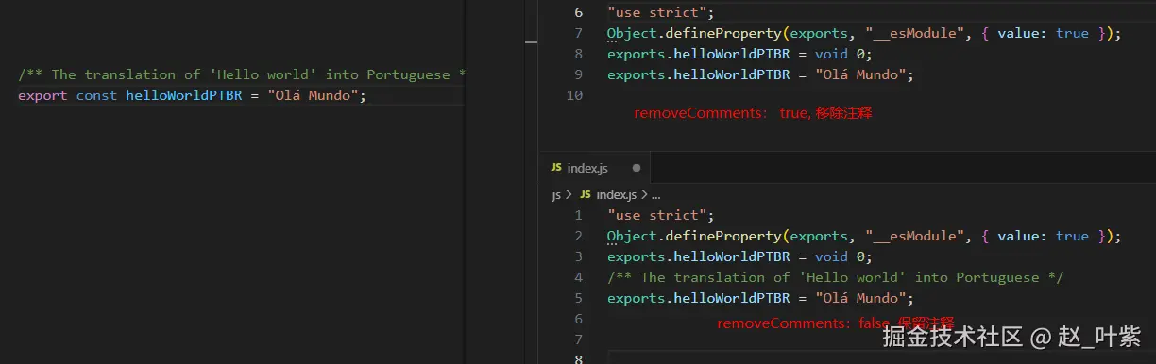Image resolution: width=1156 pixels, height=364 pixels.
Task: Click line number 9 in the upper-right editor
Action: click(579, 74)
